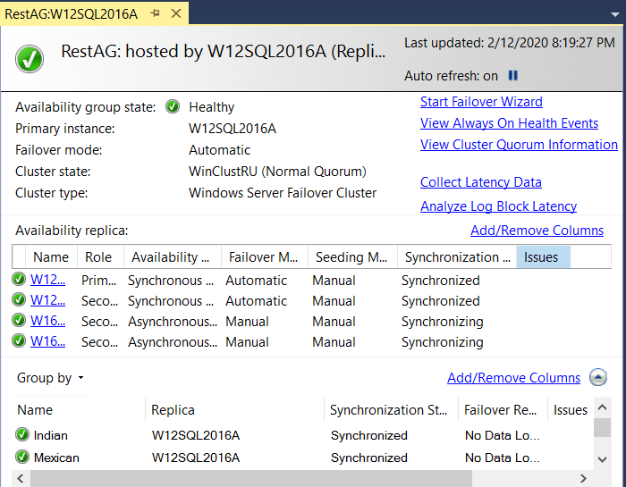626x487 pixels.
Task: Sort replicas by the Issues column header
Action: point(542,257)
